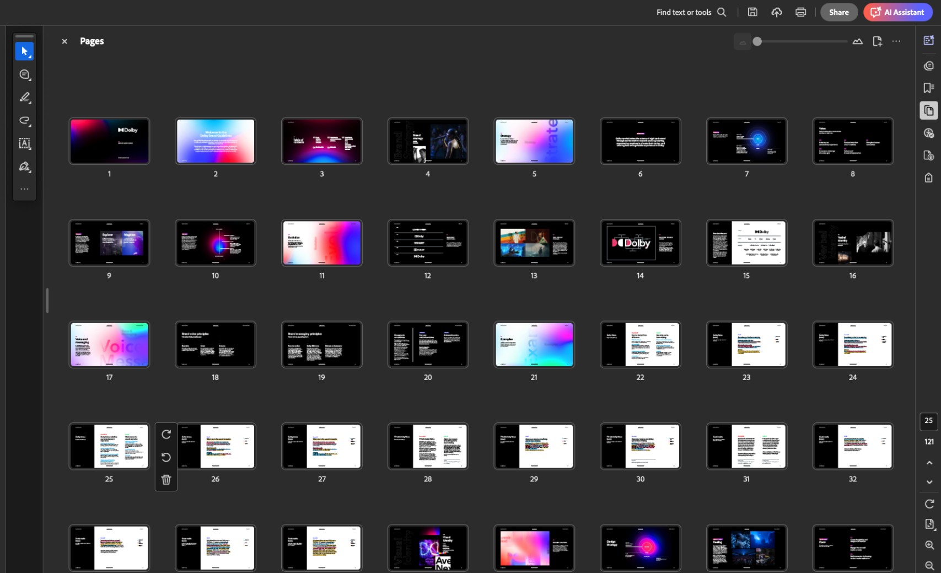Screen dimensions: 941x573
Task: Select the add text box tool
Action: tap(24, 143)
